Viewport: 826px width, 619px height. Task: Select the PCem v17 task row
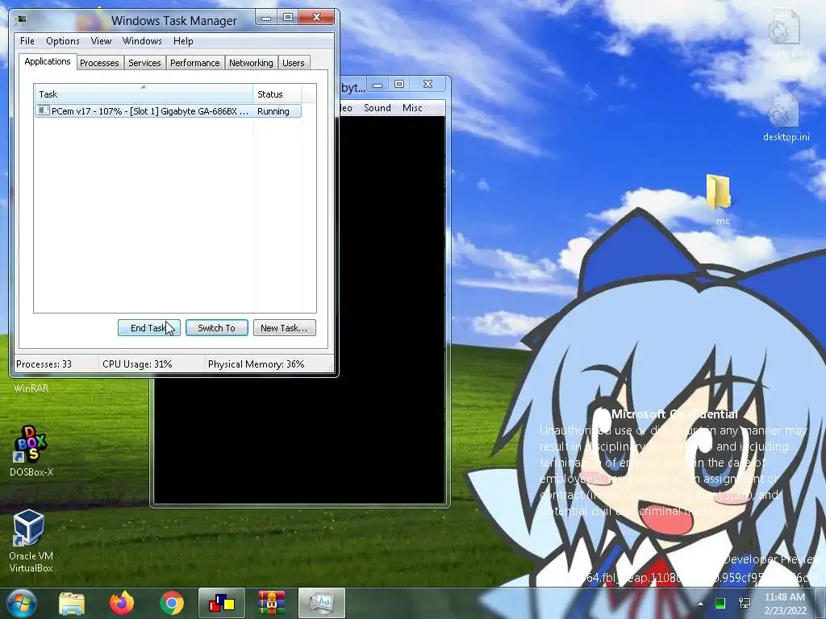pos(168,111)
